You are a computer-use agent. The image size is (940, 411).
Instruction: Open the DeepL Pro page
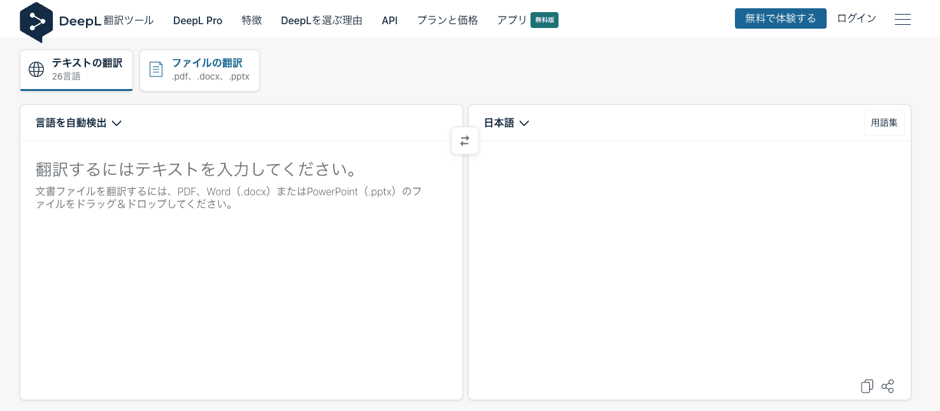197,20
